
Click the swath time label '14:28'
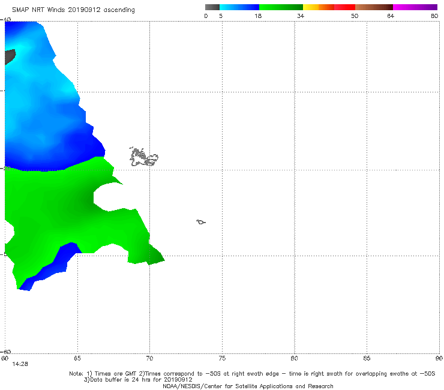coord(20,364)
